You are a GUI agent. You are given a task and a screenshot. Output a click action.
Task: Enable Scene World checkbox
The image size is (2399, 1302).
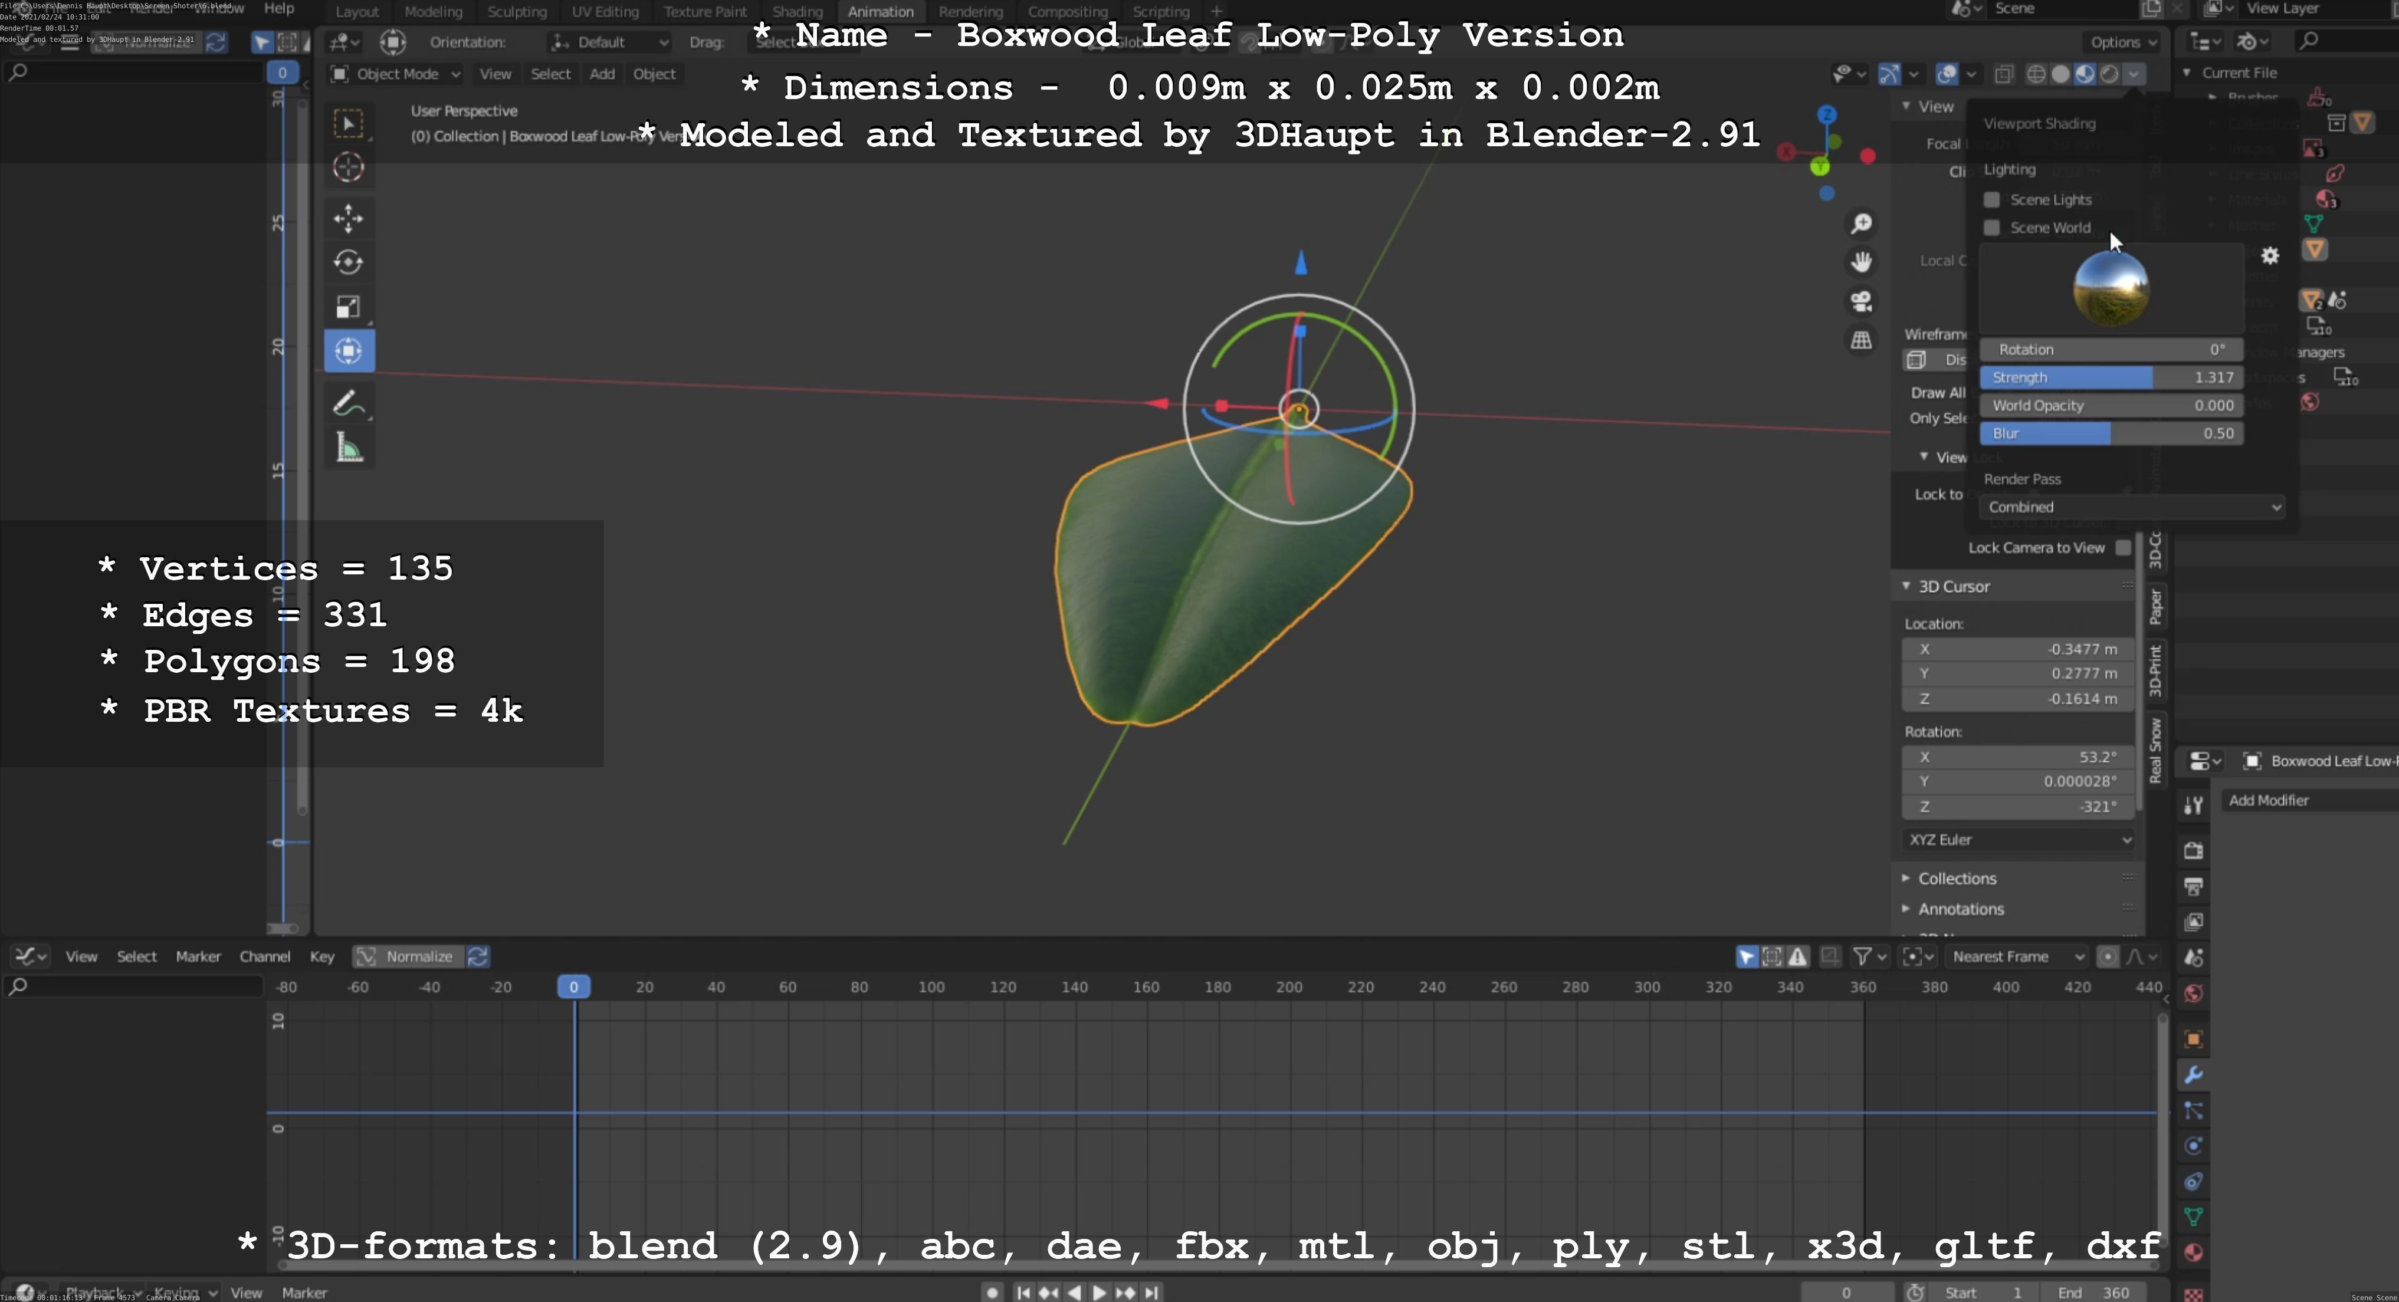1992,228
